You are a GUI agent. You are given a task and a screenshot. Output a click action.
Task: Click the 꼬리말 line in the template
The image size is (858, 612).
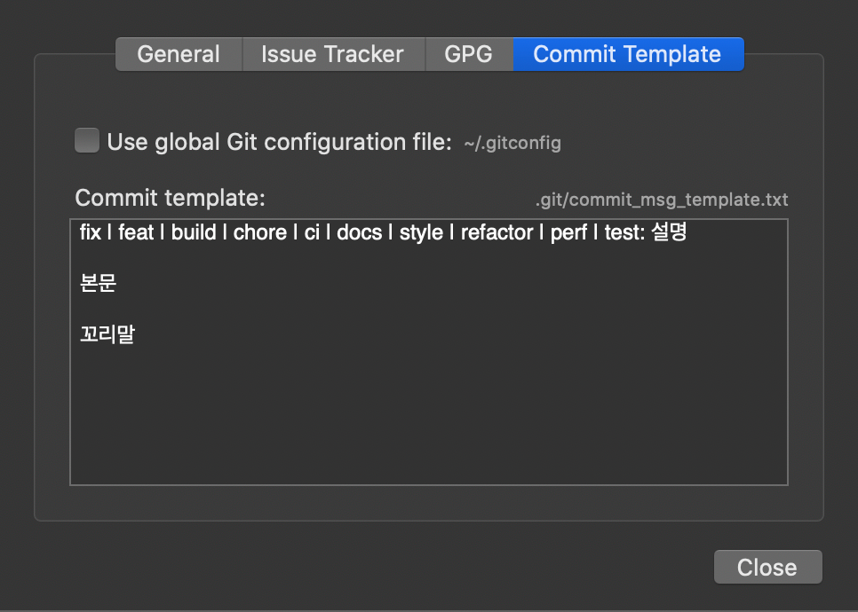(x=105, y=334)
